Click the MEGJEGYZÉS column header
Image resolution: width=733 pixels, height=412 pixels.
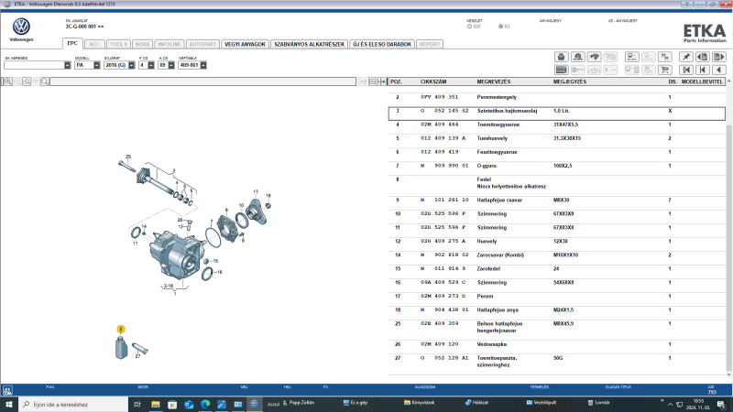(569, 81)
